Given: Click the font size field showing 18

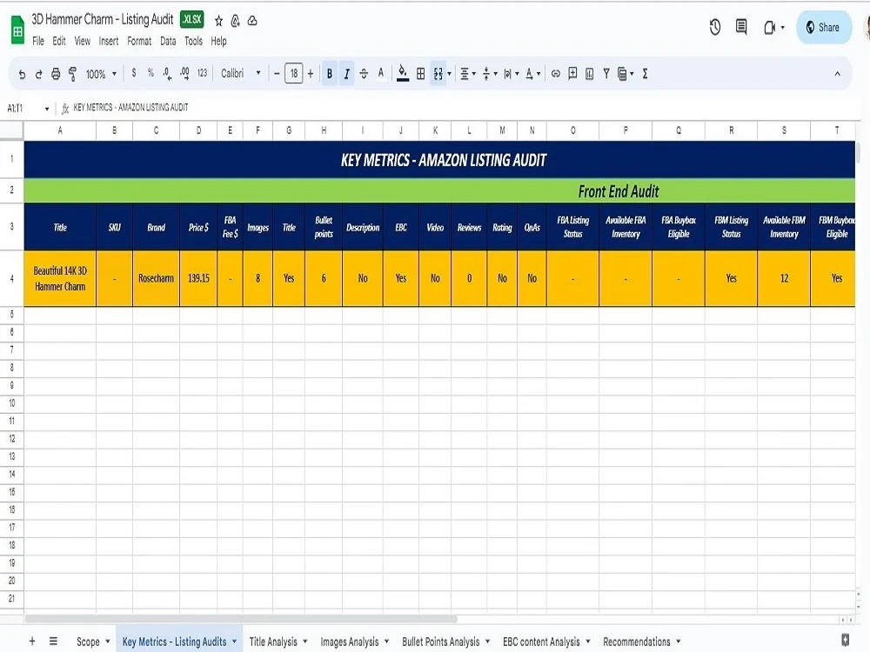Looking at the screenshot, I should (x=293, y=73).
